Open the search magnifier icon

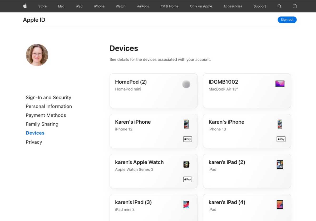280,6
